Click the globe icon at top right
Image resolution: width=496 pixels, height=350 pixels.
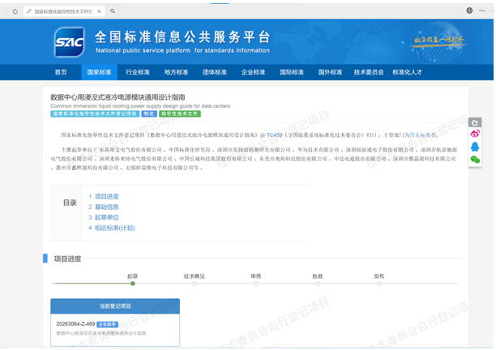(x=469, y=11)
